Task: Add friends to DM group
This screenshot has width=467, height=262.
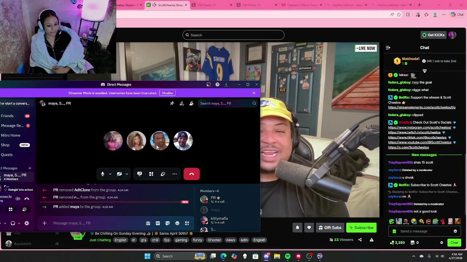Action: pyautogui.click(x=182, y=103)
